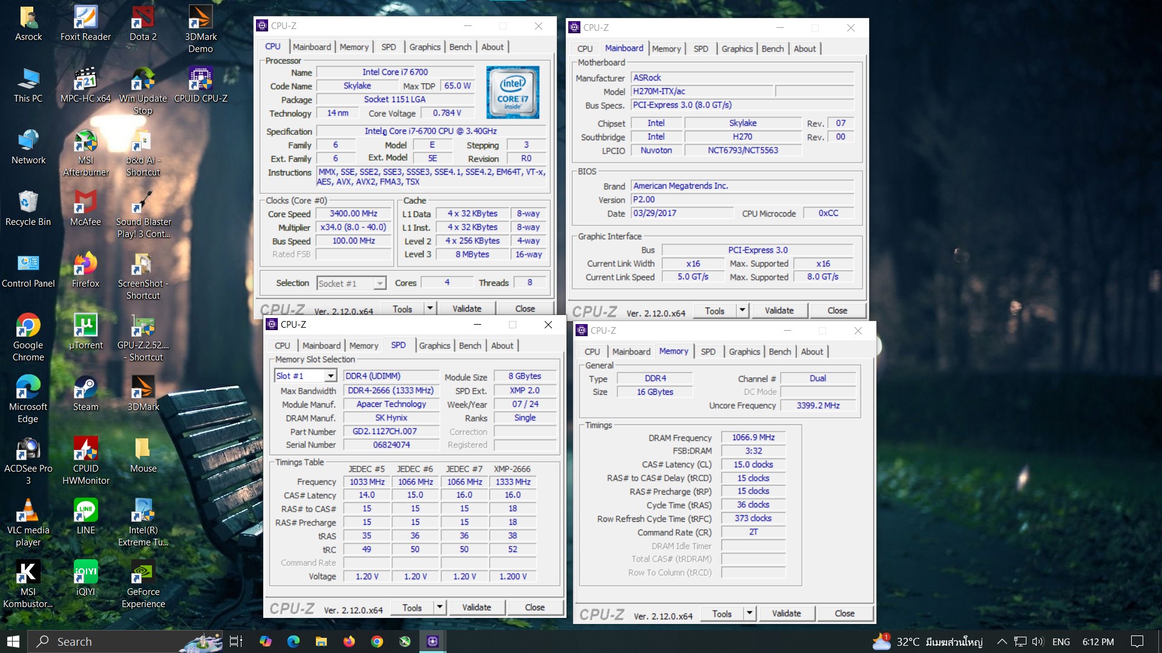Screen dimensions: 1162x653
Task: Open the Slot #1 memory slot dropdown
Action: [306, 376]
